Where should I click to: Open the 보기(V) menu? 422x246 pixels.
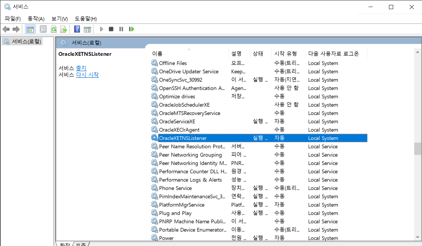(59, 19)
